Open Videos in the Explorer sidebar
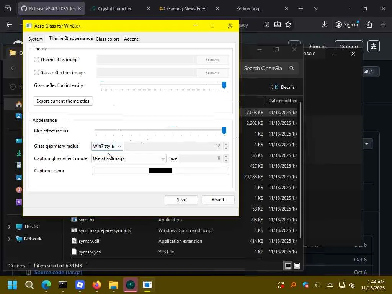The width and height of the screenshot is (392, 294). [x=19, y=202]
